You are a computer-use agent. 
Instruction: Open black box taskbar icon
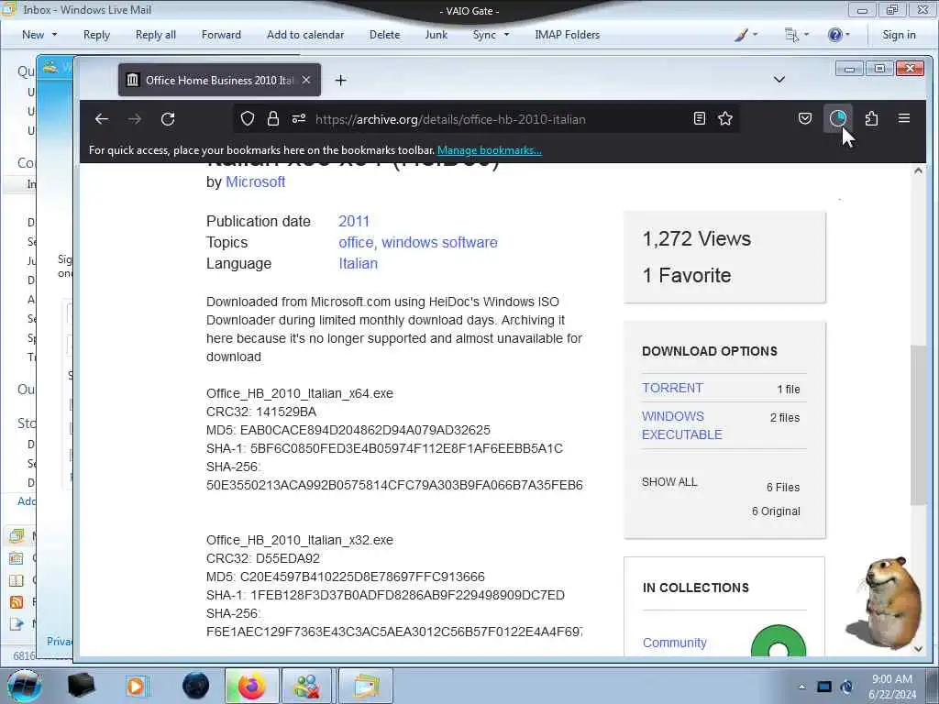(81, 686)
